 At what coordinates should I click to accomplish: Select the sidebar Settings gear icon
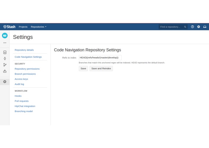pyautogui.click(x=5, y=81)
